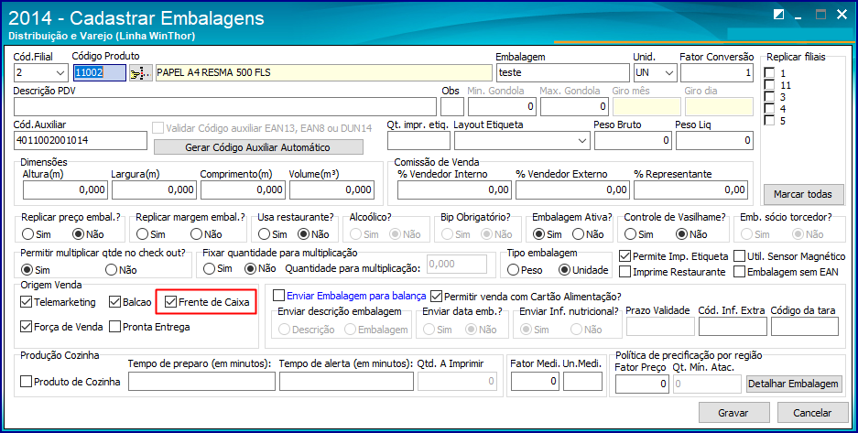The image size is (858, 433).
Task: Check Replicar filiais option 4
Action: 769,109
